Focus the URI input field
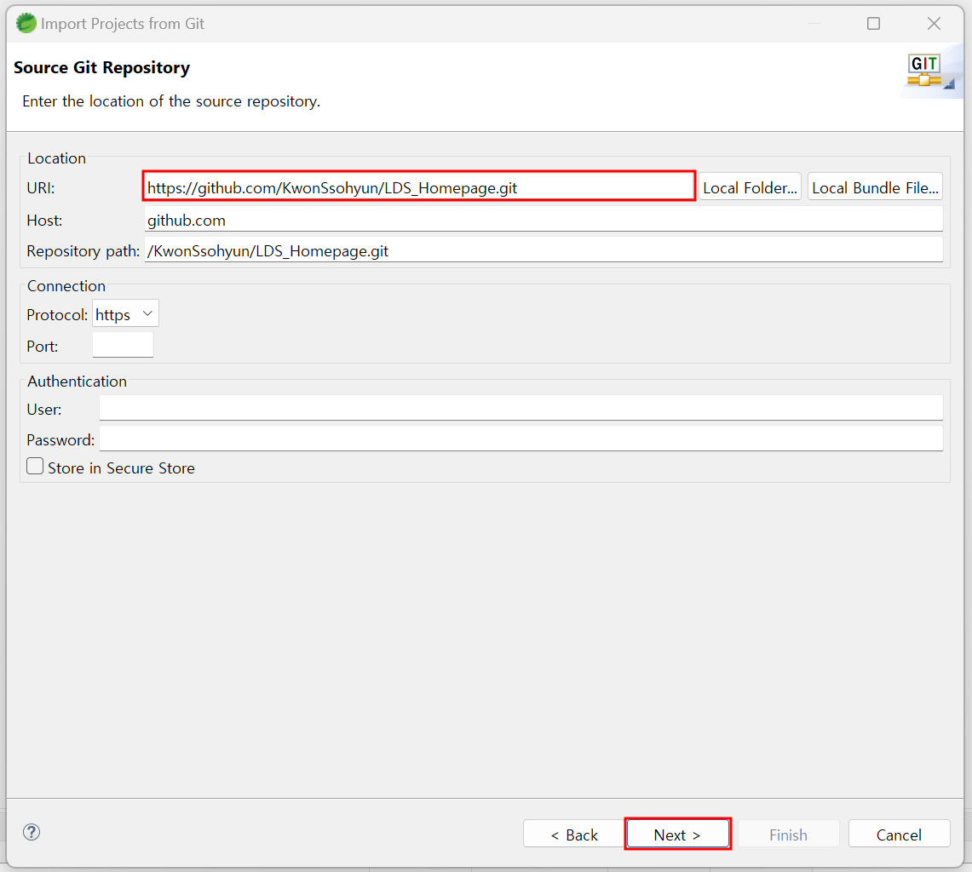Viewport: 972px width, 872px height. click(x=419, y=186)
